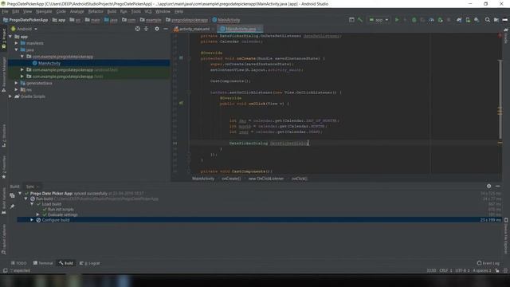Click the Scroll from Source target icon
510x287 pixels.
(x=137, y=29)
